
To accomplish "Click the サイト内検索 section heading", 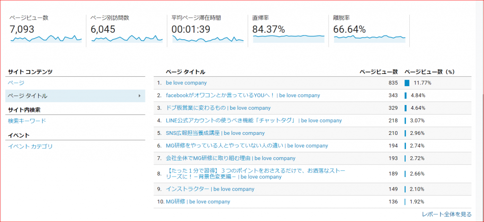I will [24, 110].
